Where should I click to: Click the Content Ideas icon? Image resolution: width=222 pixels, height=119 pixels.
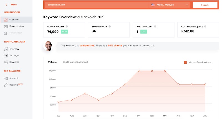click(6, 33)
